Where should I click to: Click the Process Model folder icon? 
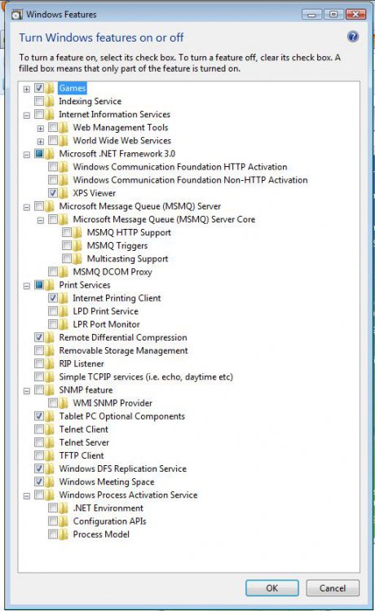(64, 534)
